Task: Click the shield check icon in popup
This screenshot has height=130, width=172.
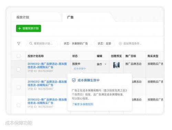Action: [x=74, y=80]
